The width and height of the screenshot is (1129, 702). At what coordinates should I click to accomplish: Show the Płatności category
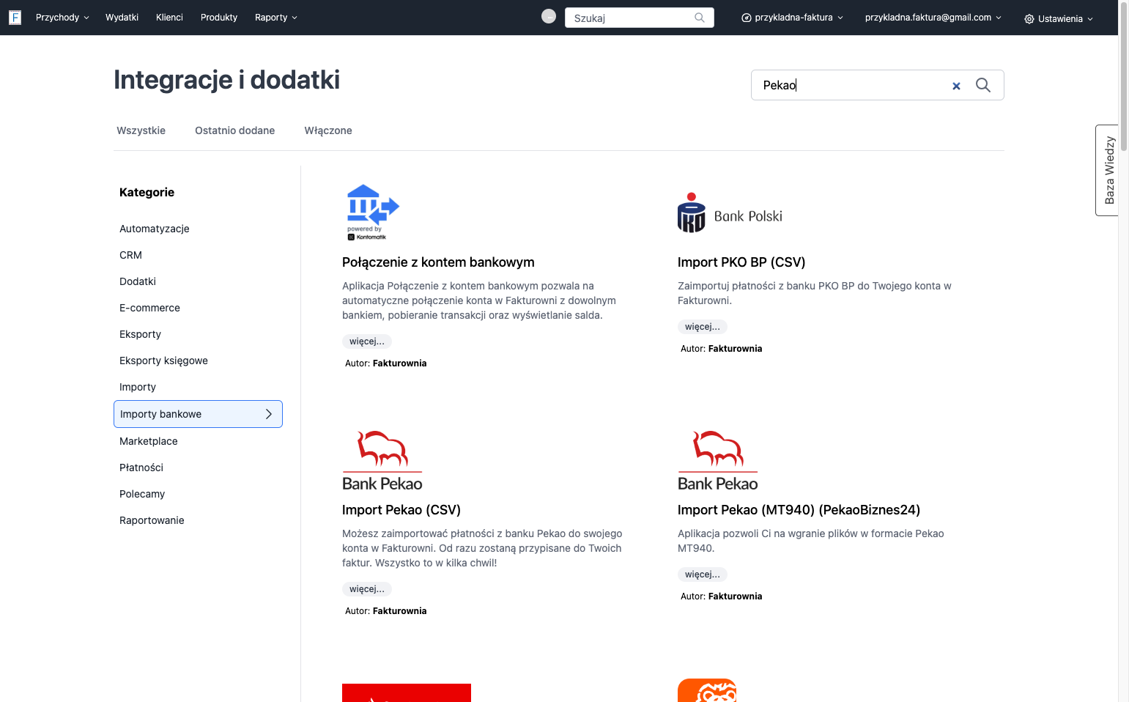141,468
